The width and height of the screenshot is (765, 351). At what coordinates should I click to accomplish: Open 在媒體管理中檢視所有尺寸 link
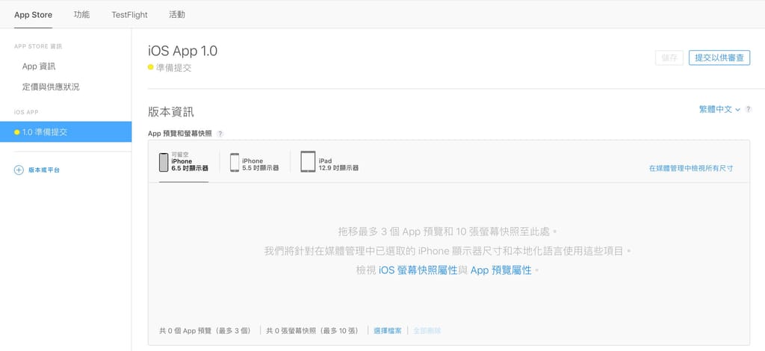click(x=691, y=168)
